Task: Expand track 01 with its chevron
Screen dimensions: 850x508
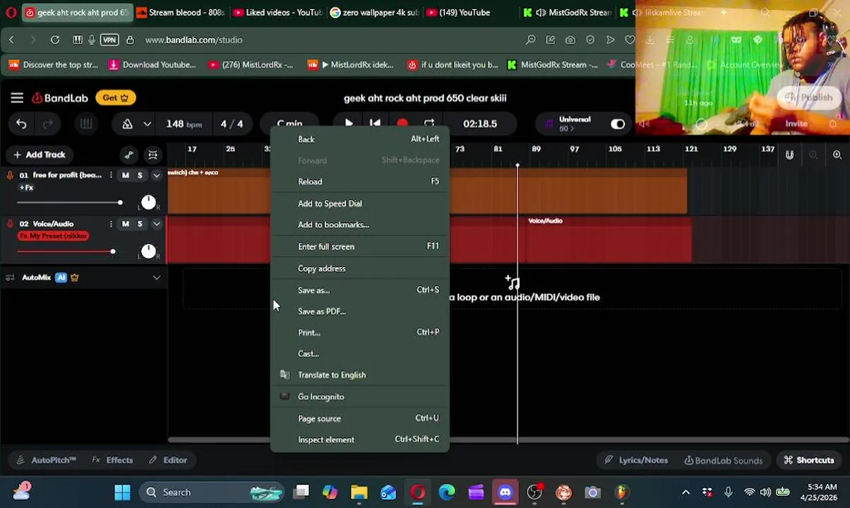Action: point(156,175)
